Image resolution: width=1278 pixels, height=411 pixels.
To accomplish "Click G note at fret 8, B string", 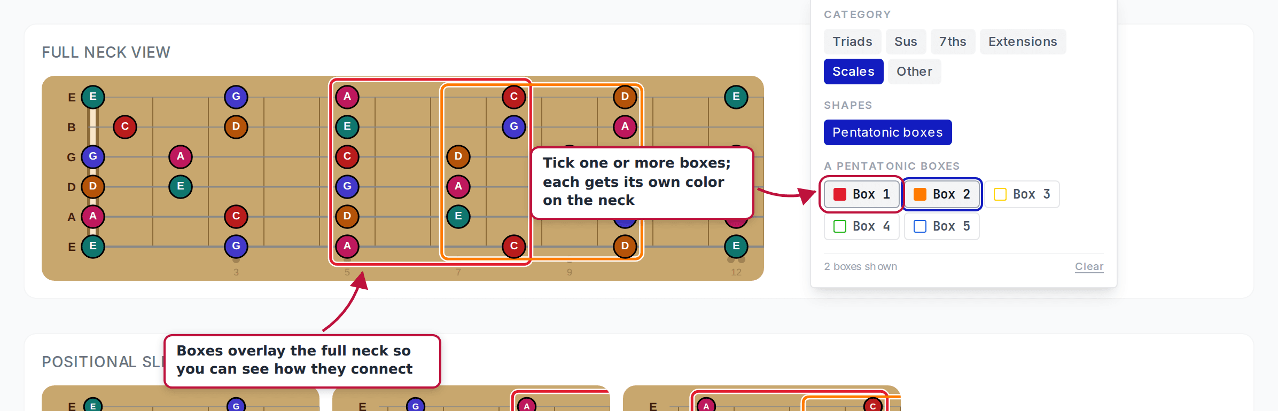I will pyautogui.click(x=514, y=127).
